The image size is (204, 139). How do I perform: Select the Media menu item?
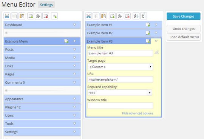(x=42, y=58)
